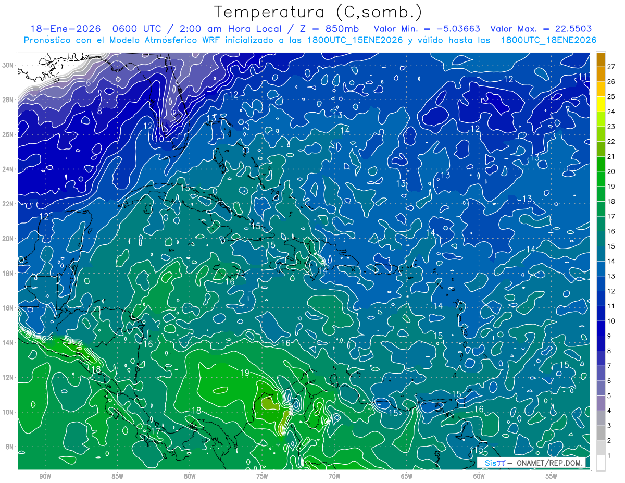Click color bar label "1"
This screenshot has height=483, width=625.
[x=610, y=456]
